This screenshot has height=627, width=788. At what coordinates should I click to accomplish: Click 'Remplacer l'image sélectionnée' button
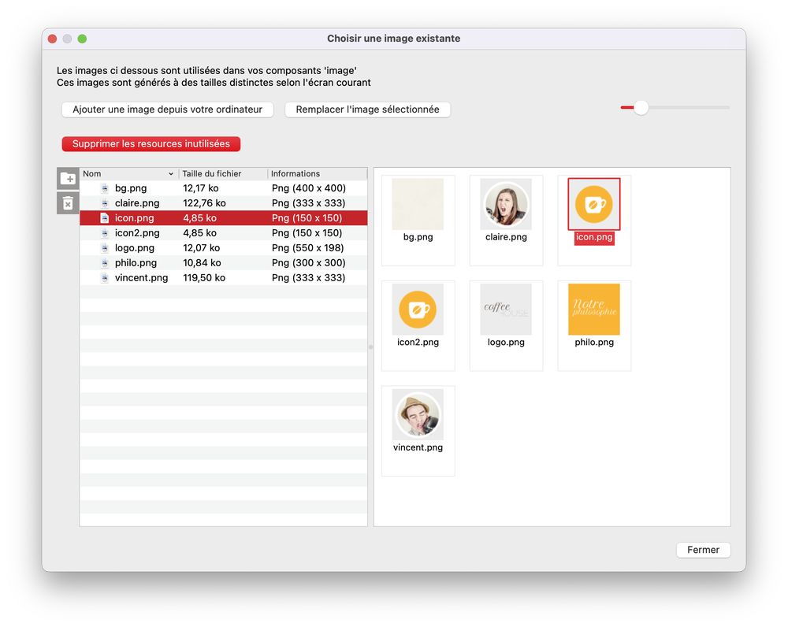[367, 109]
